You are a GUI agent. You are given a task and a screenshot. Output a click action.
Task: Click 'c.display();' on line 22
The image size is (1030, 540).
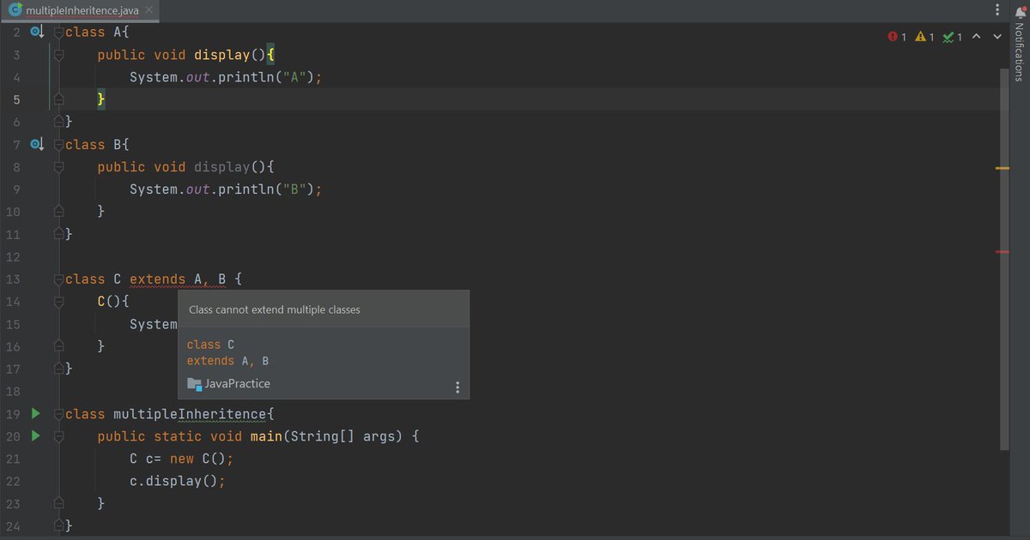[178, 481]
